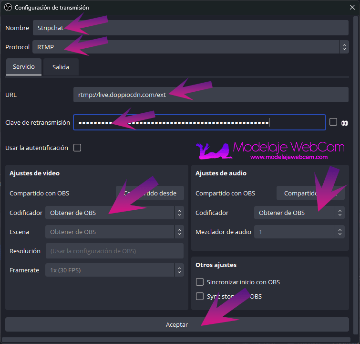
Task: Click the Clave de retransmisión label
Action: (x=38, y=122)
